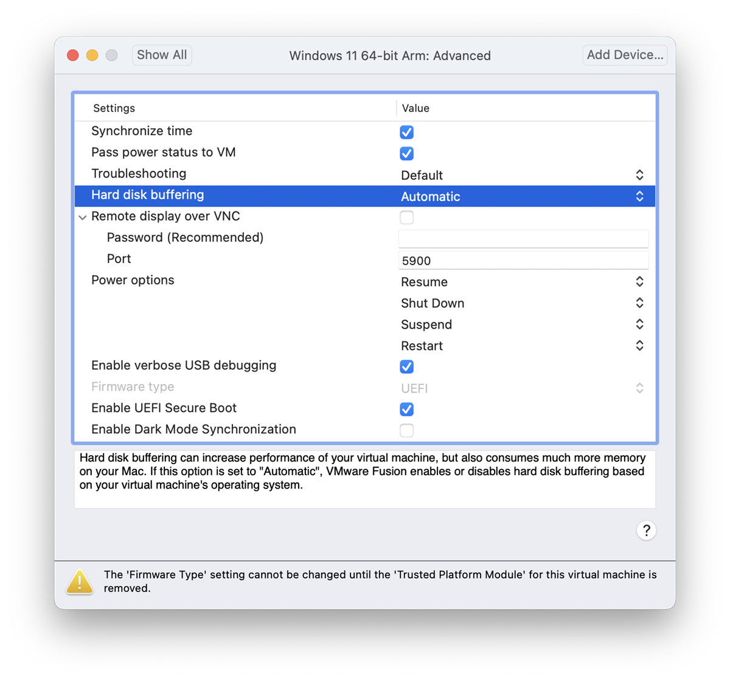The image size is (730, 681).
Task: Click the Enable UEFI Secure Boot label
Action: pyautogui.click(x=164, y=408)
